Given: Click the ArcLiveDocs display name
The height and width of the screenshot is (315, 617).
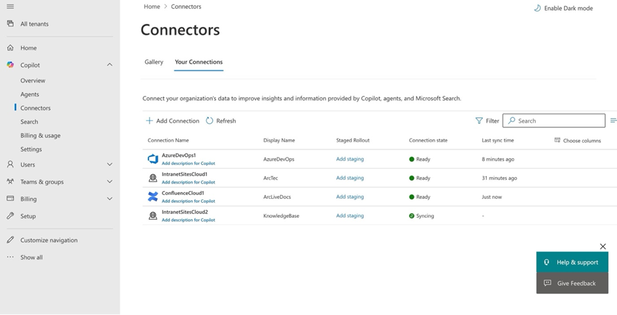Looking at the screenshot, I should tap(277, 197).
